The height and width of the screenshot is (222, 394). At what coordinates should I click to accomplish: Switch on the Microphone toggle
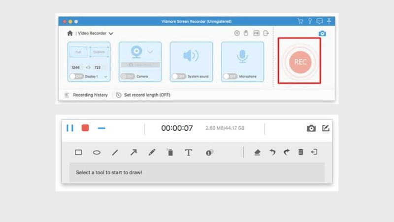click(x=230, y=76)
